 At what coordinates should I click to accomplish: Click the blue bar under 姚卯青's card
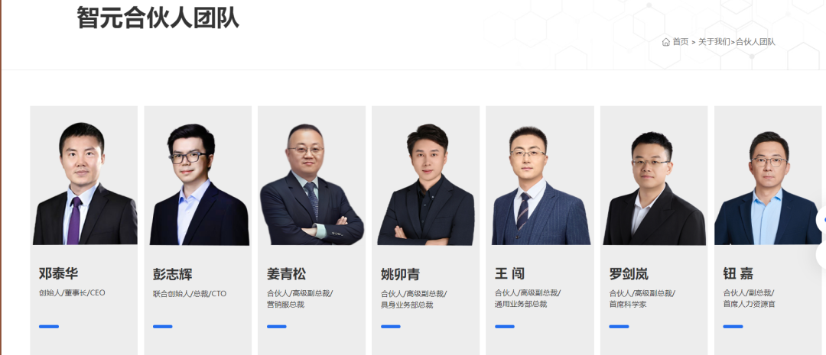390,327
